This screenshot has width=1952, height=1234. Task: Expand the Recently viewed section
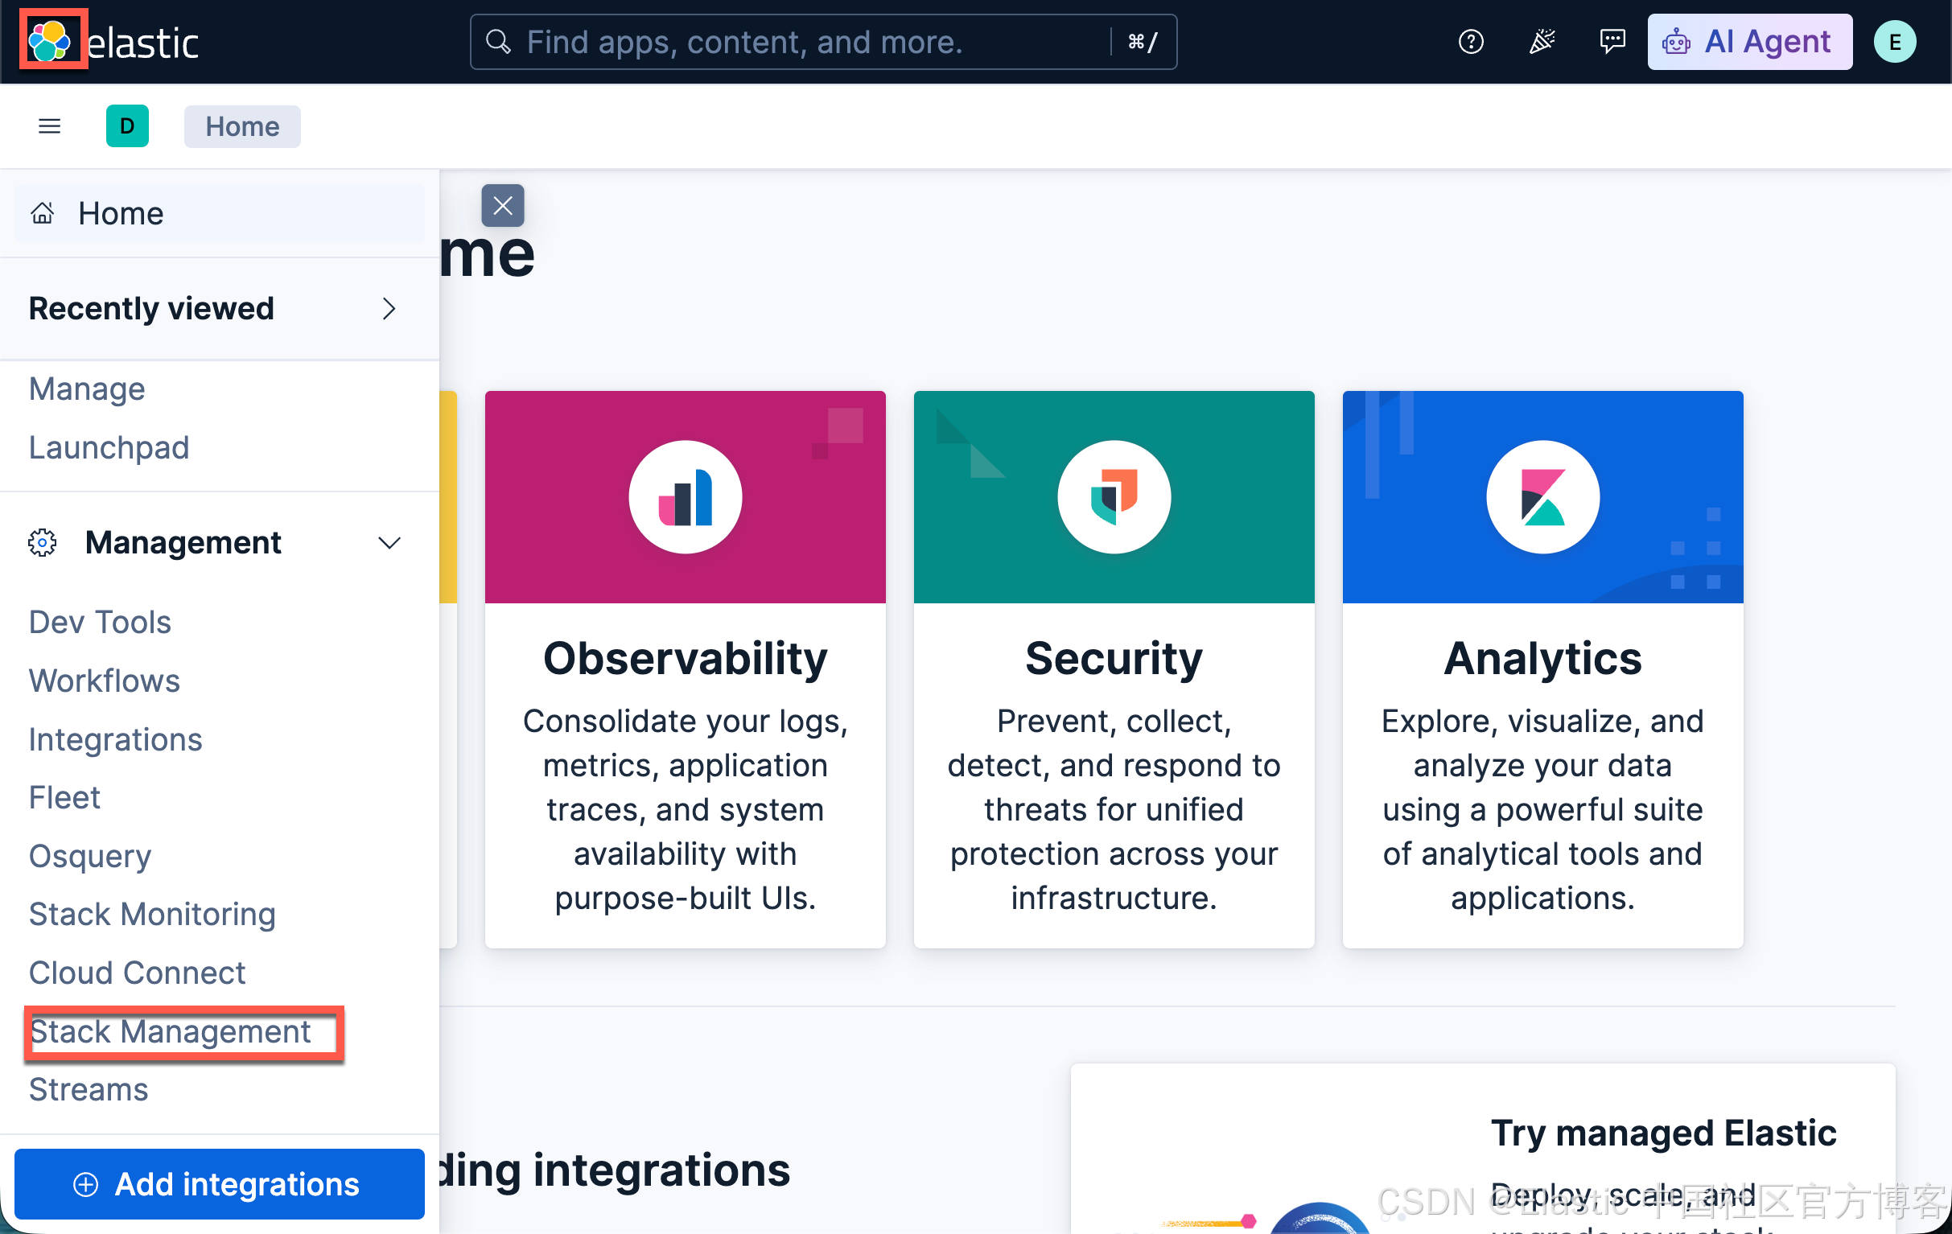[219, 309]
